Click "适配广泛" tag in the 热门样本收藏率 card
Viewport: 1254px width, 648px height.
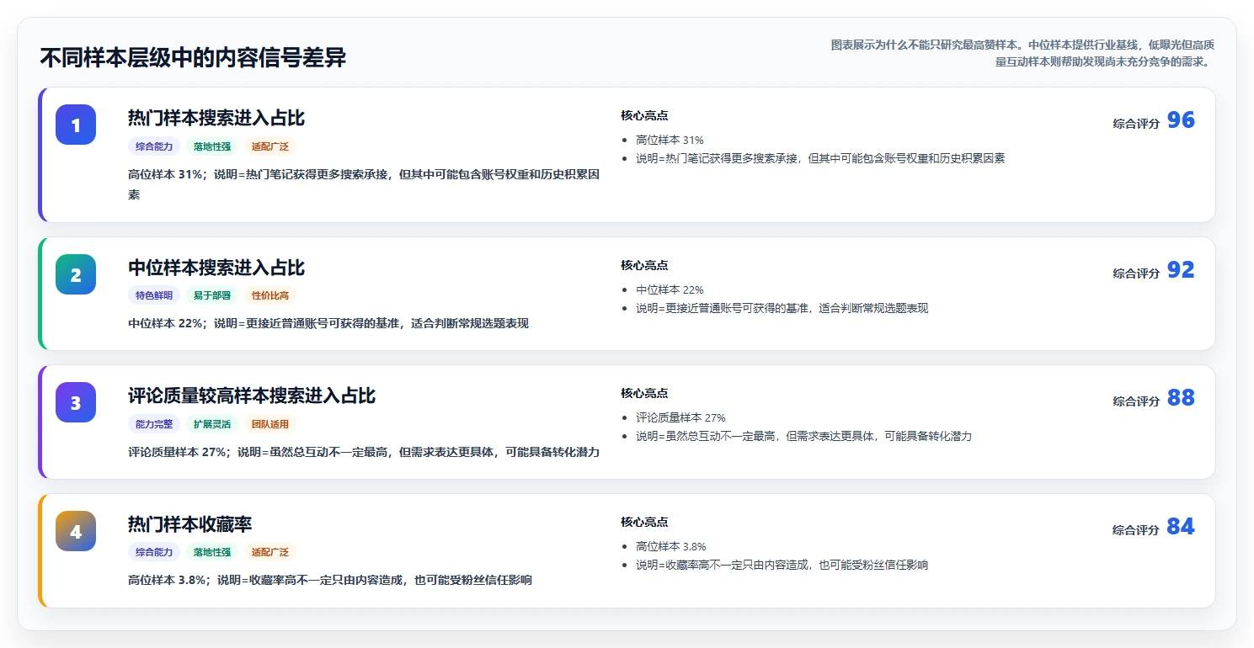pos(270,553)
